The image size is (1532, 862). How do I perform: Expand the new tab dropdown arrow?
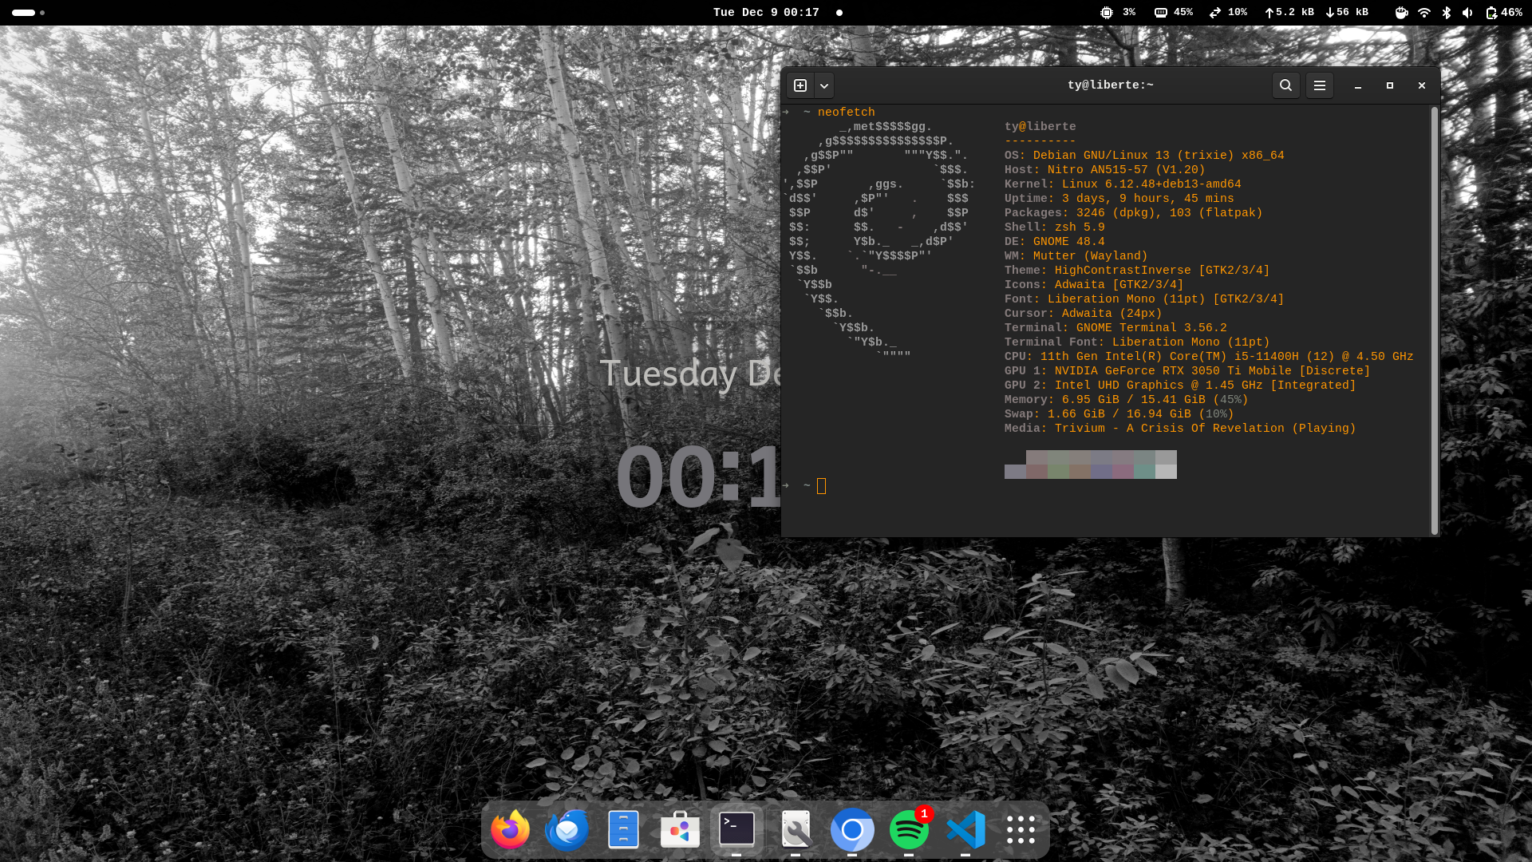pyautogui.click(x=824, y=85)
